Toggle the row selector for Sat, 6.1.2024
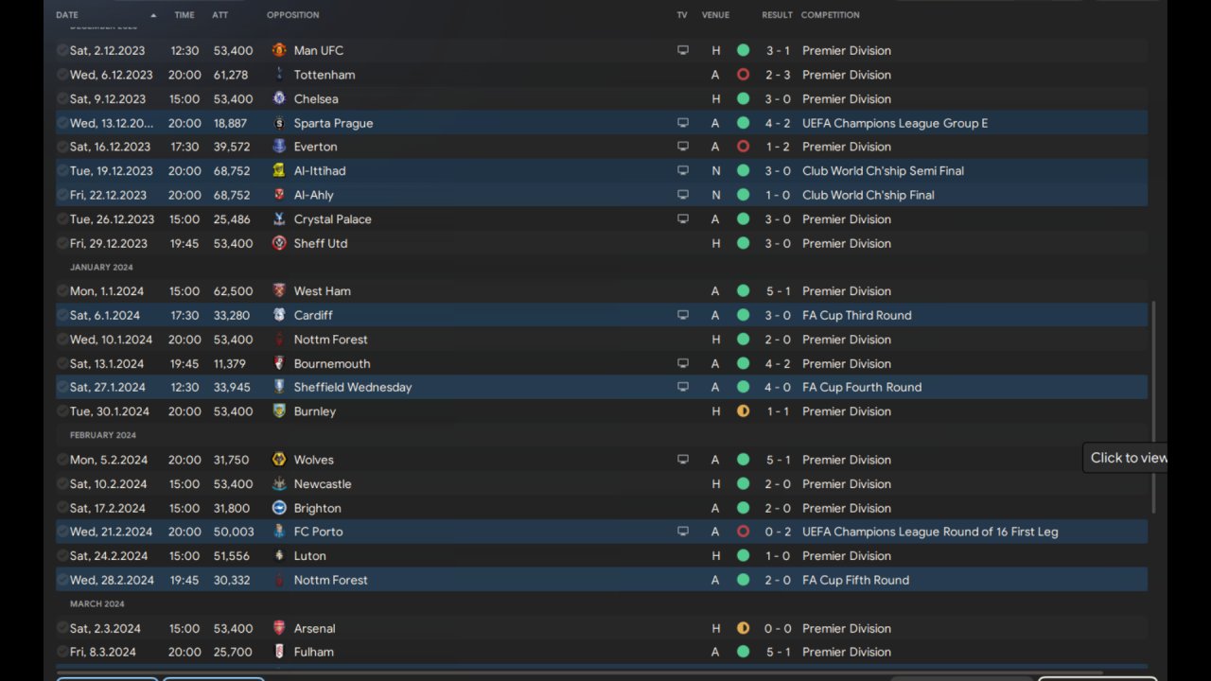This screenshot has height=681, width=1211. click(x=62, y=315)
